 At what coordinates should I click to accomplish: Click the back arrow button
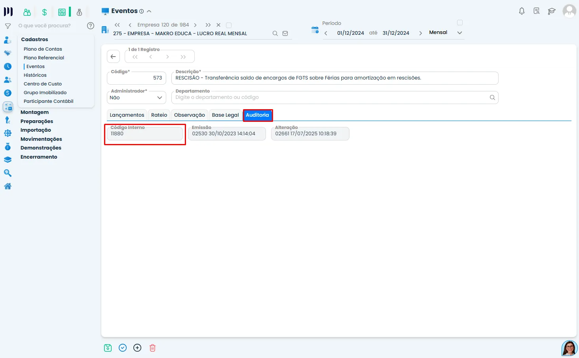[113, 57]
